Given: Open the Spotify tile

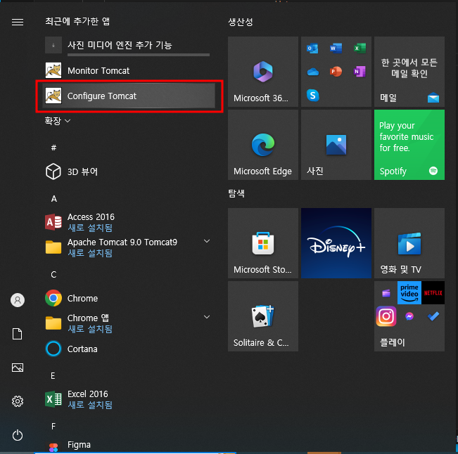Looking at the screenshot, I should tap(409, 145).
